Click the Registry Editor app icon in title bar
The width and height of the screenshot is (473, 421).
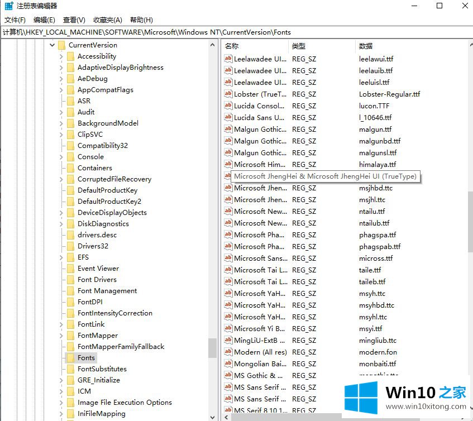[8, 6]
